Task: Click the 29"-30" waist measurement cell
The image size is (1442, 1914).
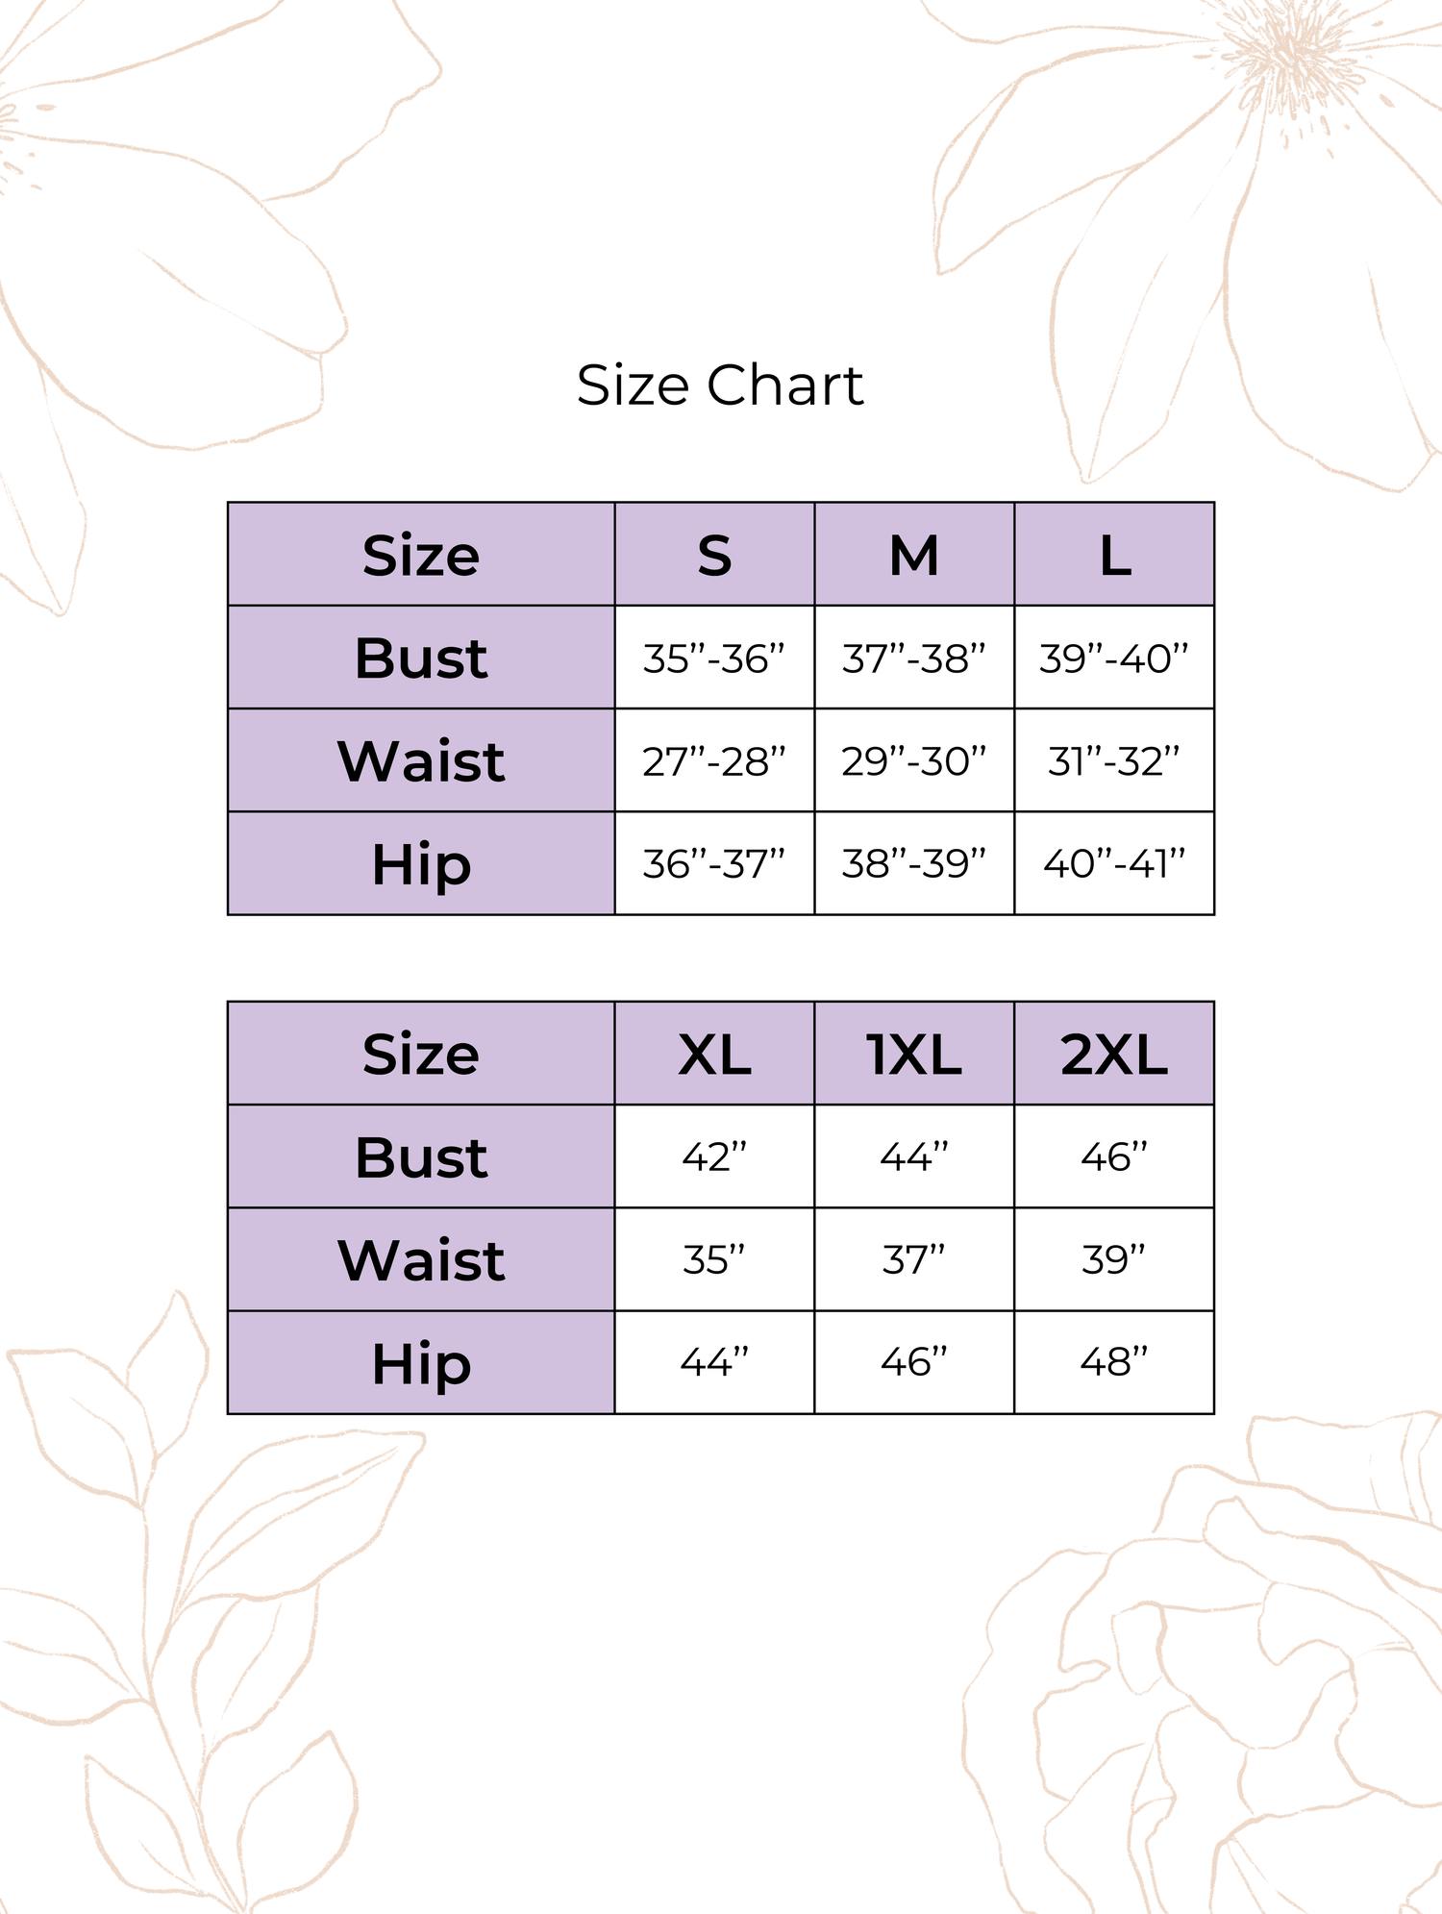Action: [914, 761]
